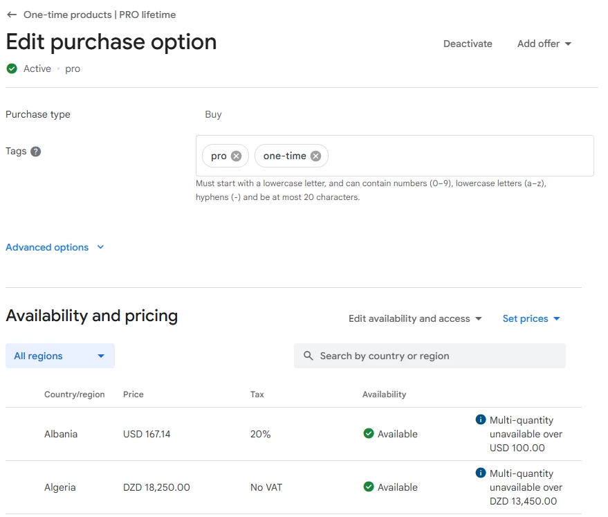Click the info icon in Albania row
The image size is (608, 517).
(x=481, y=419)
